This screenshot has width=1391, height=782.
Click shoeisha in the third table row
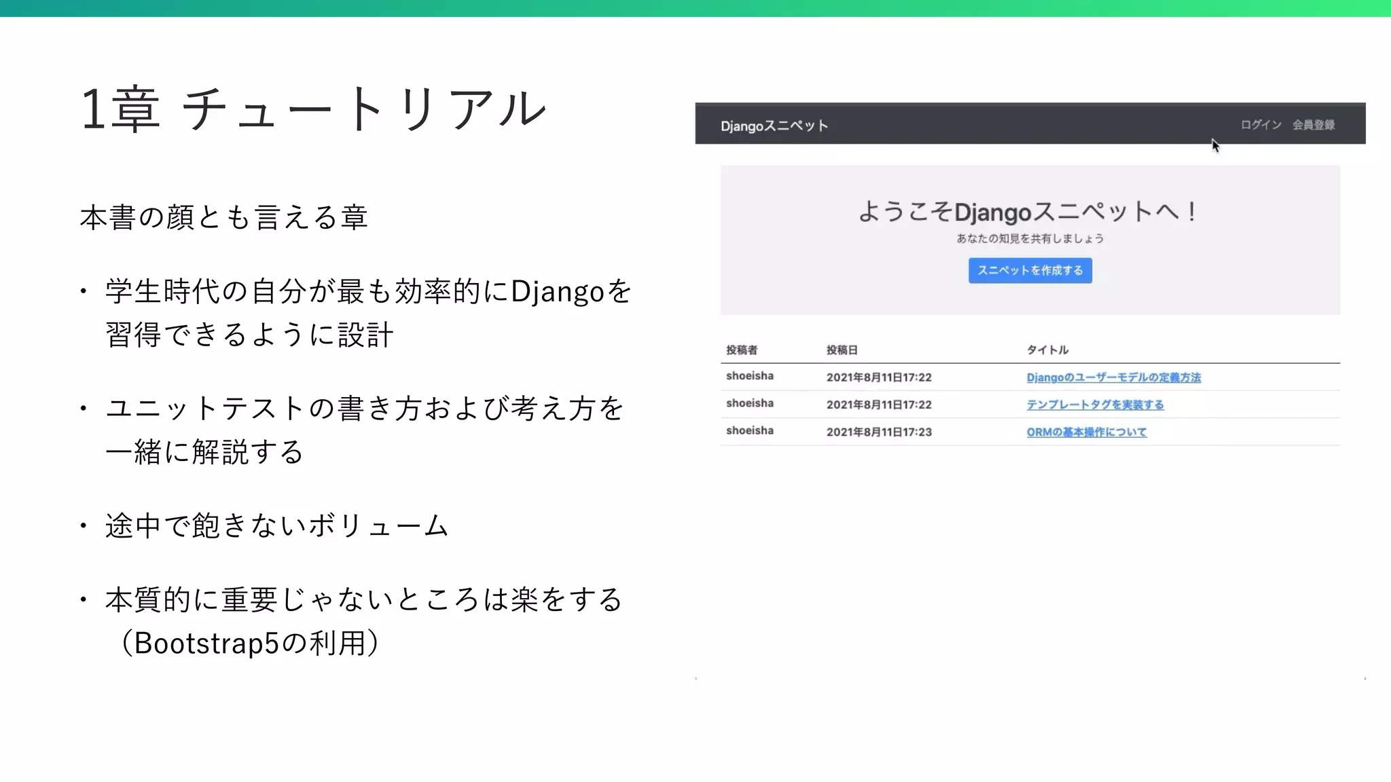pos(750,430)
